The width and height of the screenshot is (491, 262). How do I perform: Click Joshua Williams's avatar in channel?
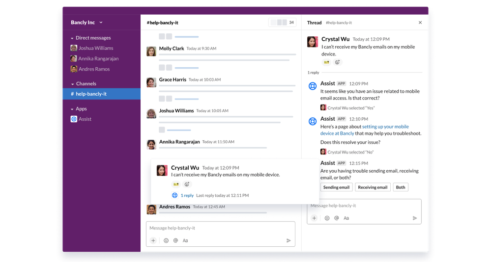pyautogui.click(x=151, y=113)
